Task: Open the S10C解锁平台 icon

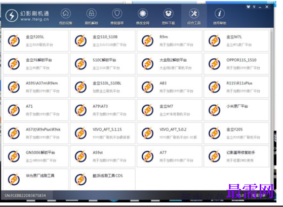Action: point(80,64)
